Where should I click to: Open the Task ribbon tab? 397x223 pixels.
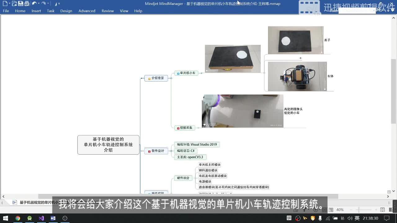tap(51, 11)
